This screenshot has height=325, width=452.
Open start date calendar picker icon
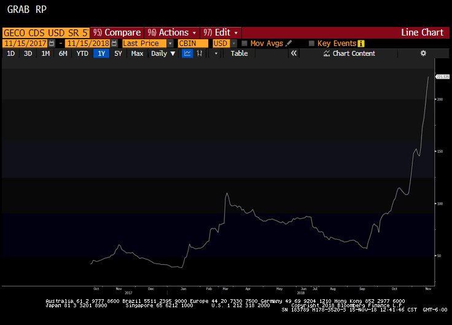tap(52, 44)
